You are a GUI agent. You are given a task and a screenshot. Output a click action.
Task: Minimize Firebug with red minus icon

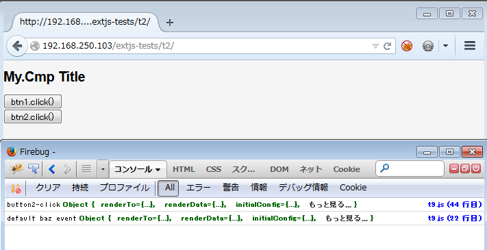(454, 168)
